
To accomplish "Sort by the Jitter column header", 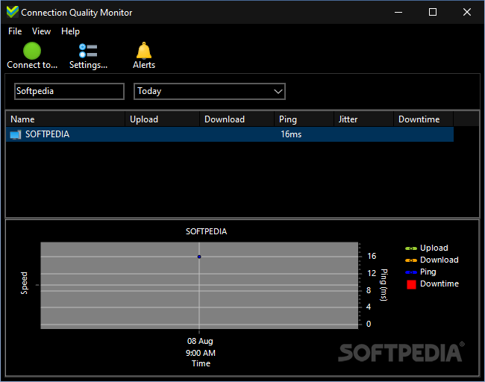I will click(x=364, y=119).
